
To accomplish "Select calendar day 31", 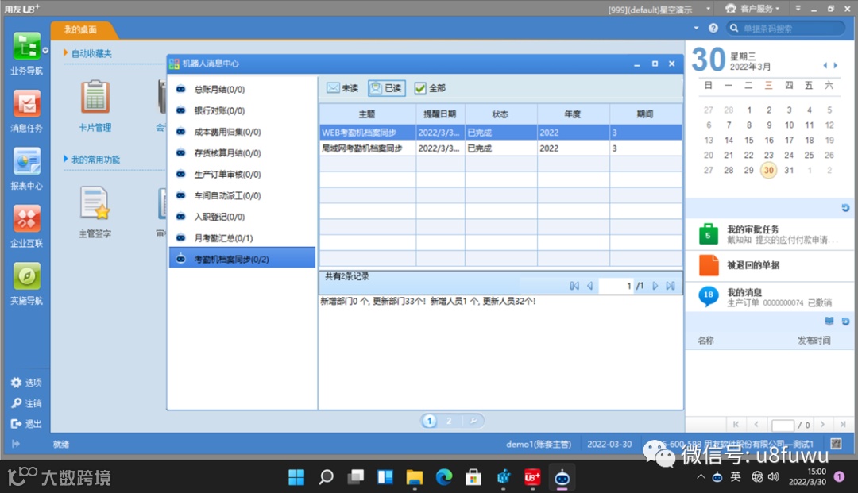I will click(789, 170).
